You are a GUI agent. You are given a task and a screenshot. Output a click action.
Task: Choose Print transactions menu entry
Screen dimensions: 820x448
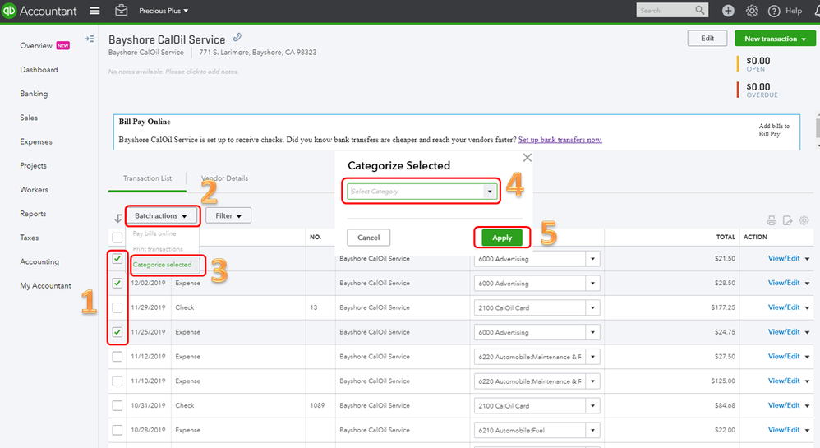pos(158,249)
